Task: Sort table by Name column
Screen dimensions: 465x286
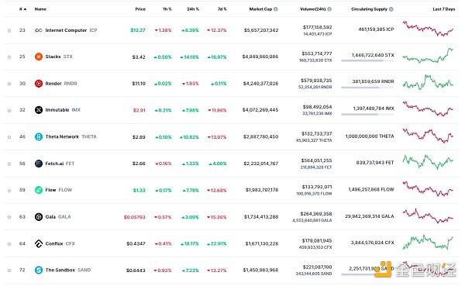Action: tap(40, 9)
